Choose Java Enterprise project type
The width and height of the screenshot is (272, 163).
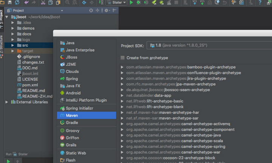tap(87, 50)
